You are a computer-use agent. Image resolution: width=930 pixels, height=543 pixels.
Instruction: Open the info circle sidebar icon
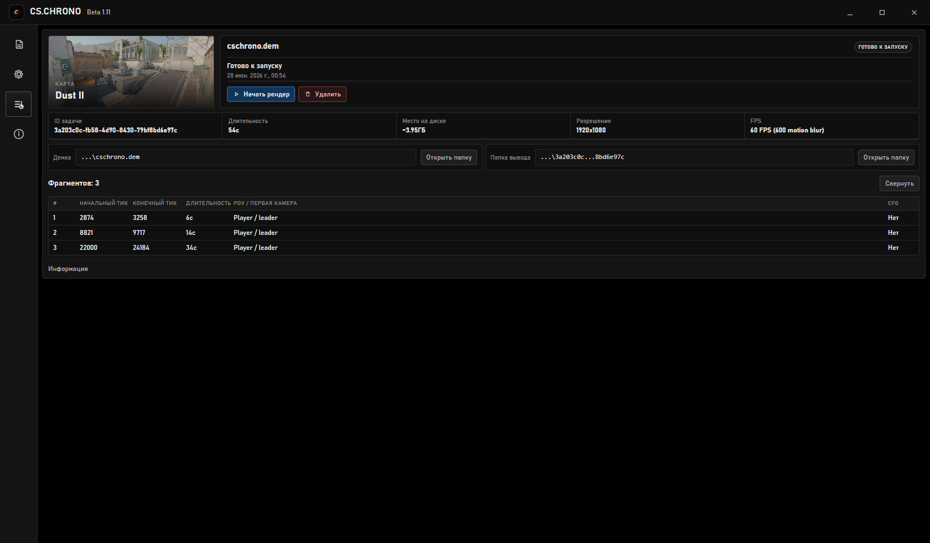19,134
